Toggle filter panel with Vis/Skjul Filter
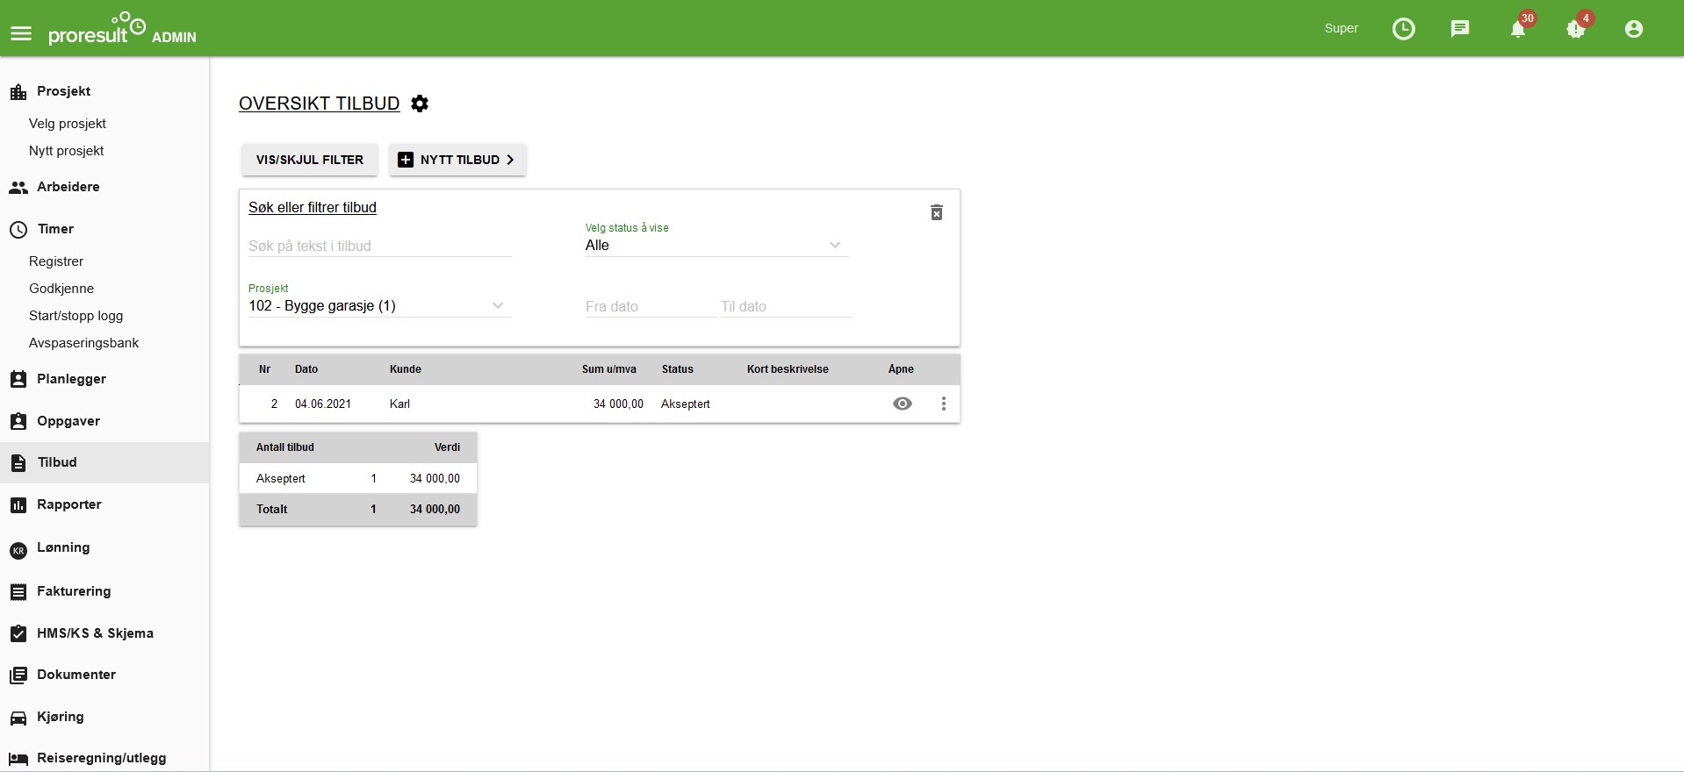The image size is (1684, 772). click(x=309, y=160)
